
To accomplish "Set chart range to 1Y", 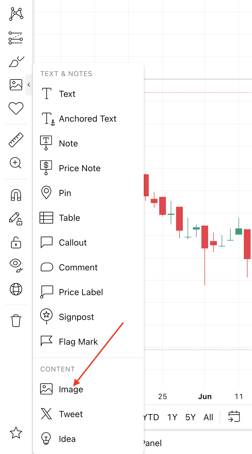I will [172, 417].
